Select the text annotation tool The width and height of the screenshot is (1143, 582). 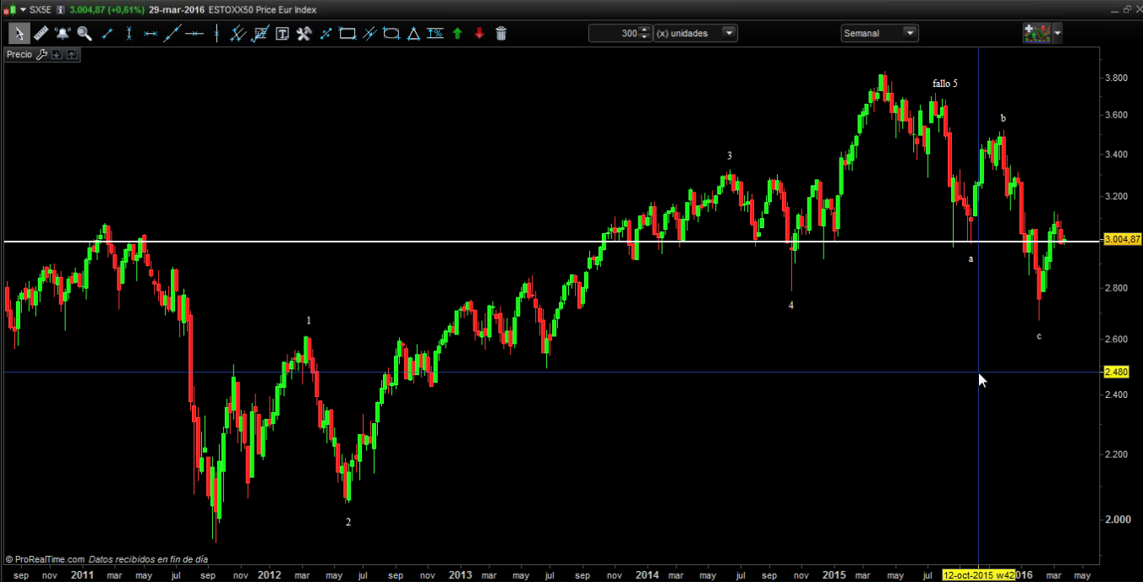coord(282,33)
